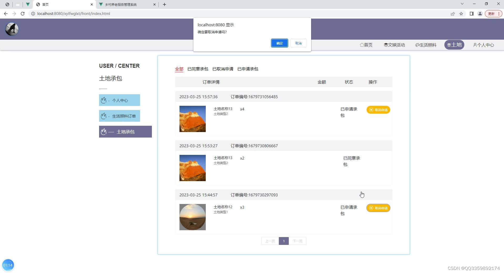Click the 已同意承包 status text in order row
The height and width of the screenshot is (273, 504).
[x=352, y=161]
